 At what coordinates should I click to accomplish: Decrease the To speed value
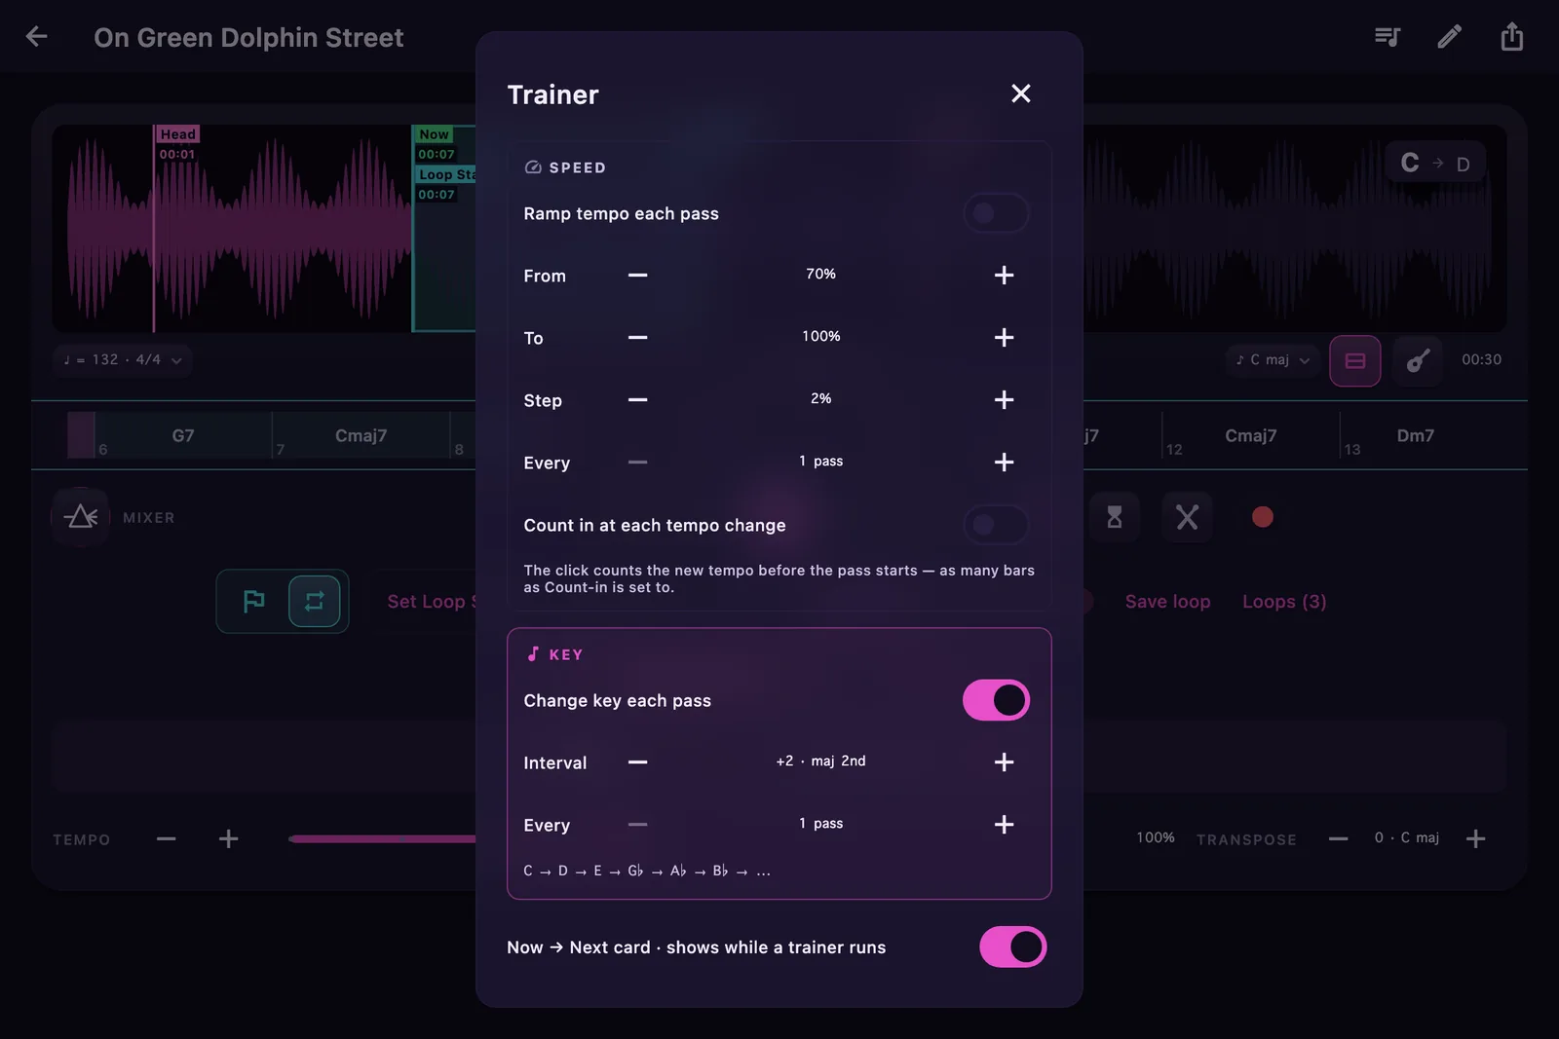click(x=637, y=338)
